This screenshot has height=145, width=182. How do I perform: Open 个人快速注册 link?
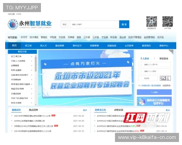144,85
